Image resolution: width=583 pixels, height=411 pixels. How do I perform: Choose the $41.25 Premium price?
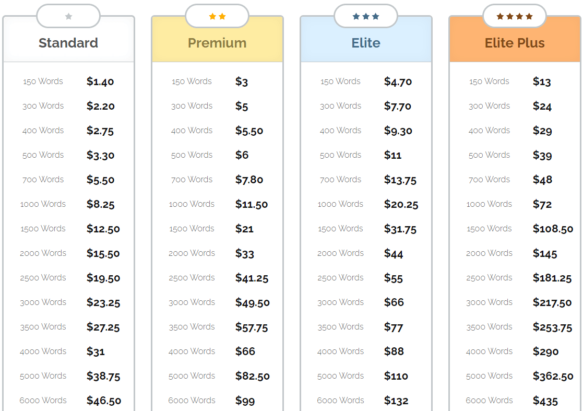(252, 278)
